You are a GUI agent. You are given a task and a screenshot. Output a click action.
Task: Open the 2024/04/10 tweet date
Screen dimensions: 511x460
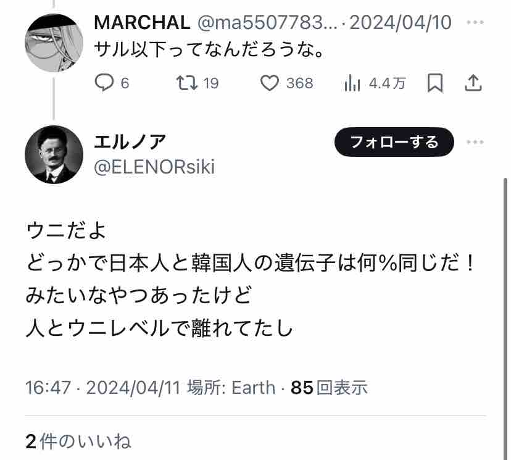pos(401,22)
